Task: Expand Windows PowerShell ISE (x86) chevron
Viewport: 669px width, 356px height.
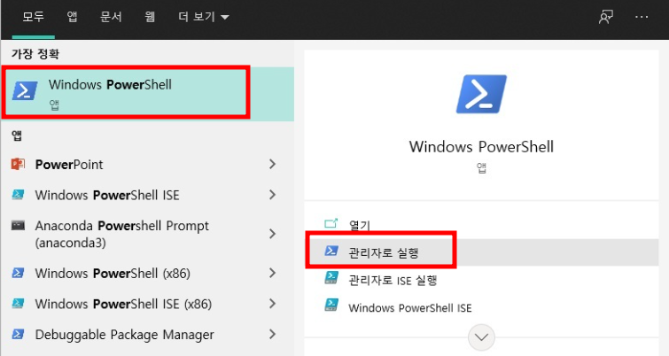Action: pos(273,304)
